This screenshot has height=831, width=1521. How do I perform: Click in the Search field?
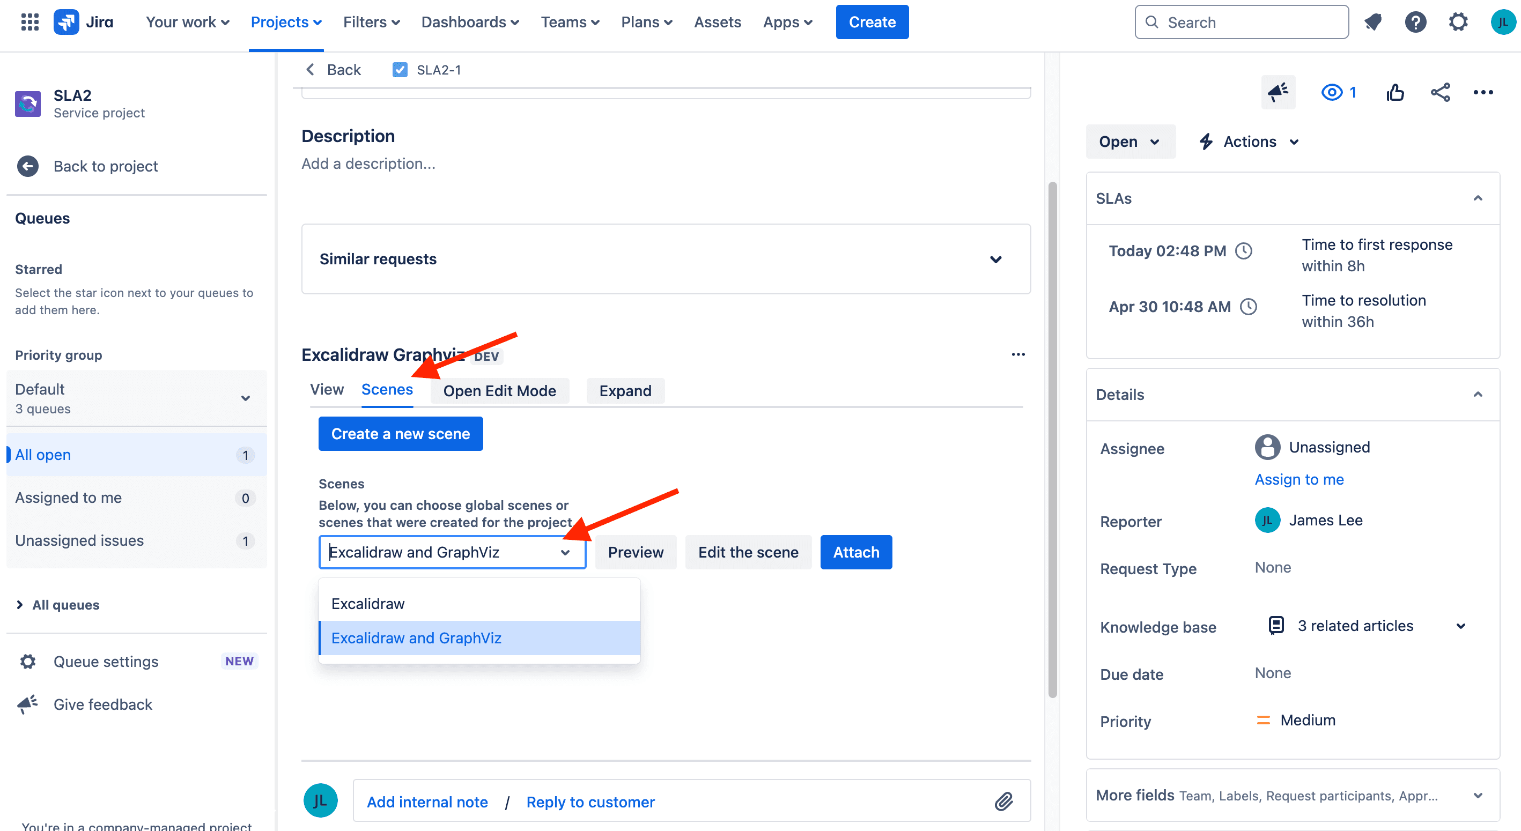click(1241, 23)
